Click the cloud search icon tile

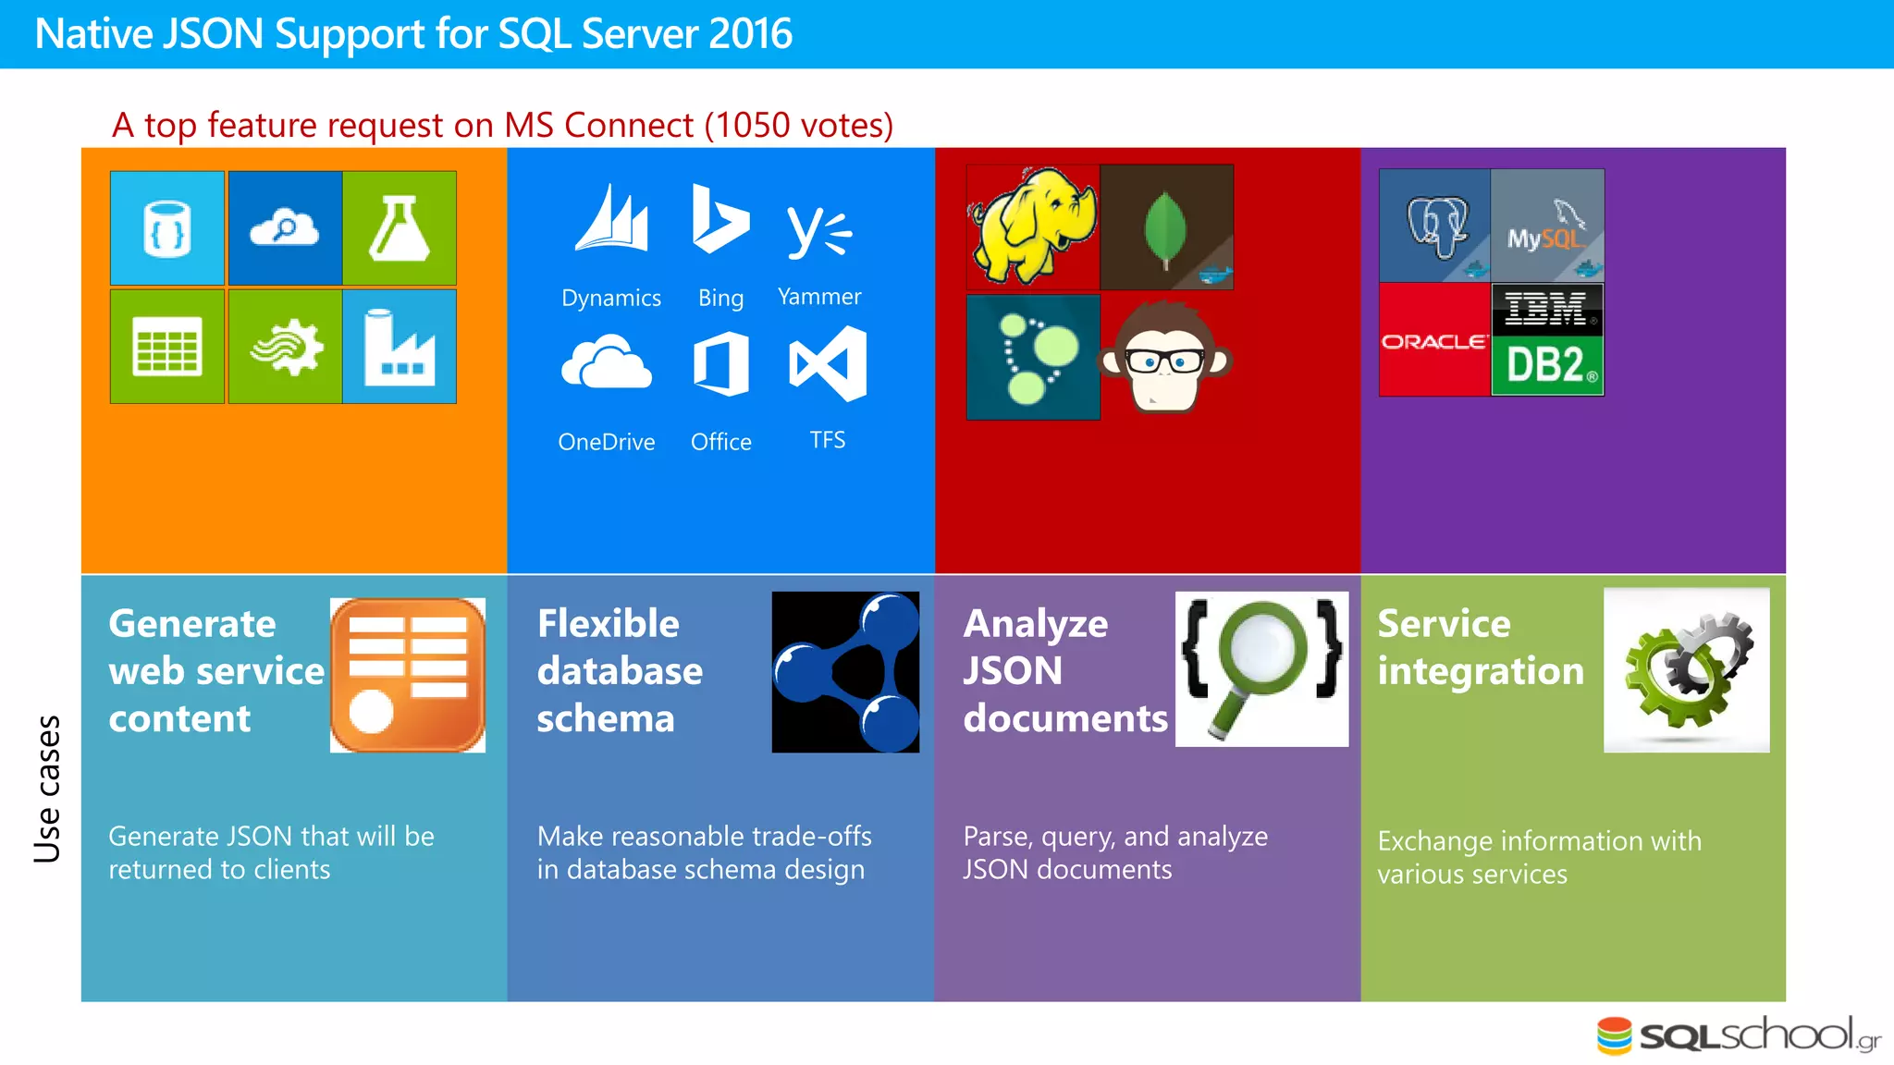285,228
